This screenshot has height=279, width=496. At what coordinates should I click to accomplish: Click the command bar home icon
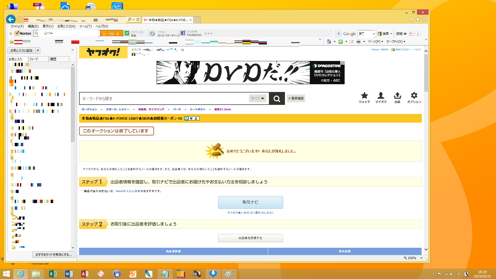(329, 42)
